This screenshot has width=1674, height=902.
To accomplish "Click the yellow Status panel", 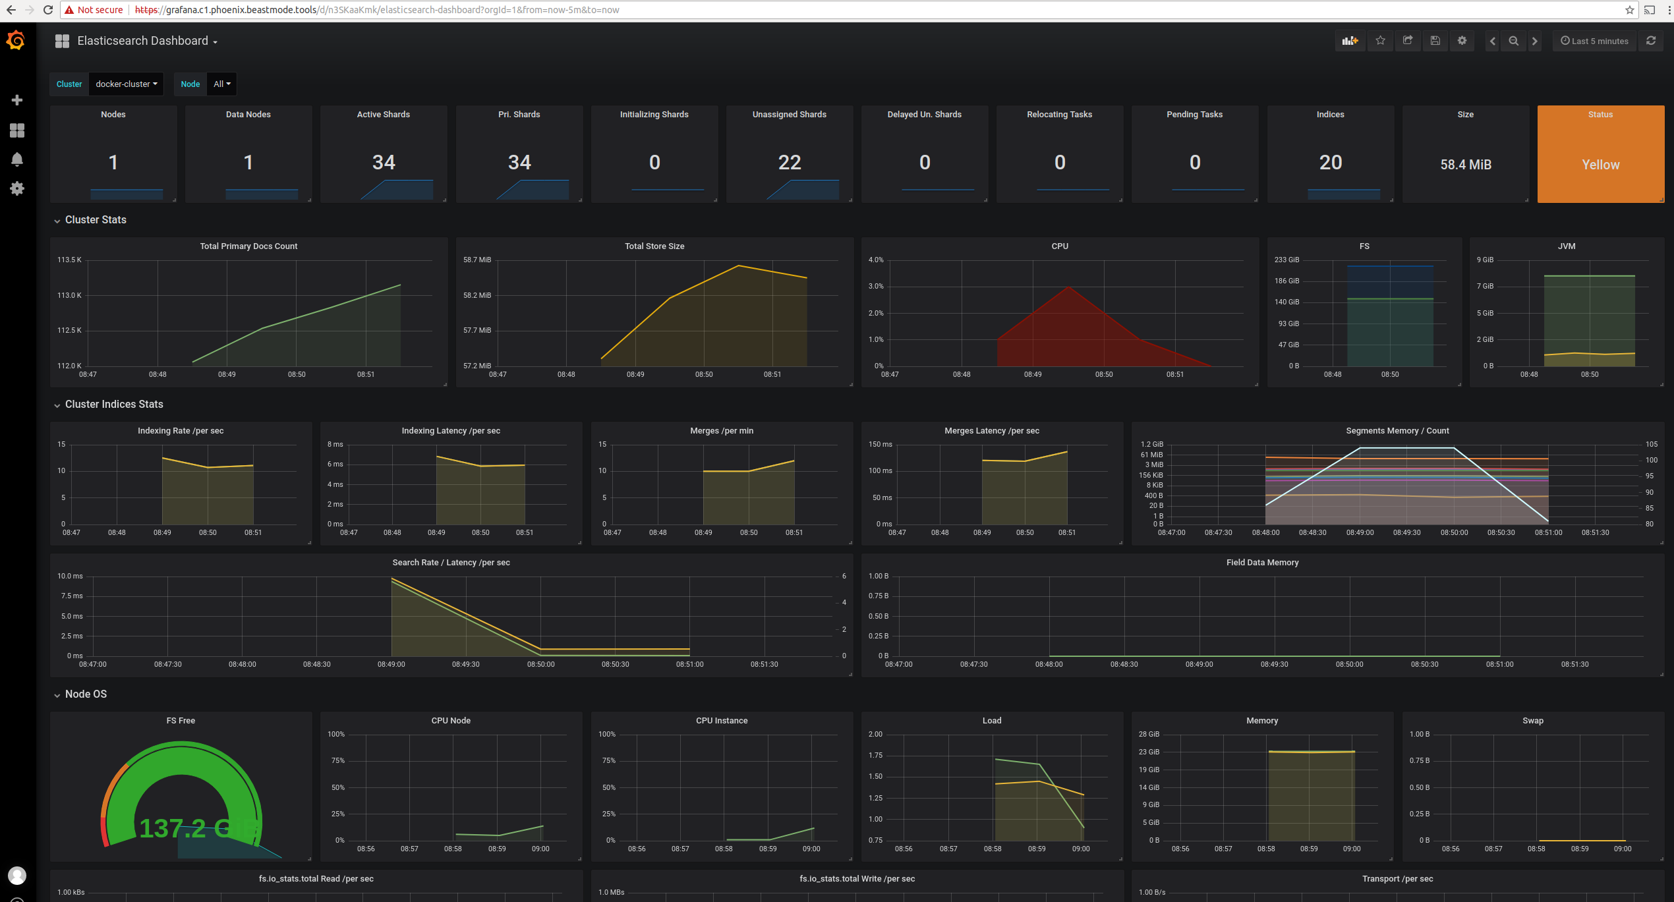I will [1600, 155].
